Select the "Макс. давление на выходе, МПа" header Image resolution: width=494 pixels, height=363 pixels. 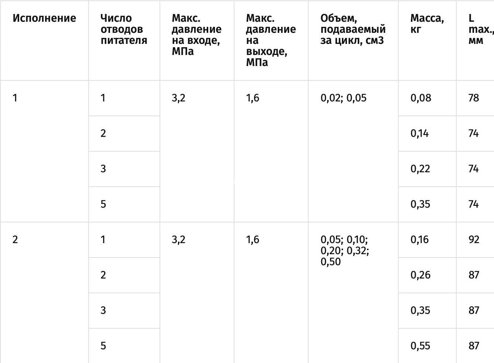tap(271, 40)
